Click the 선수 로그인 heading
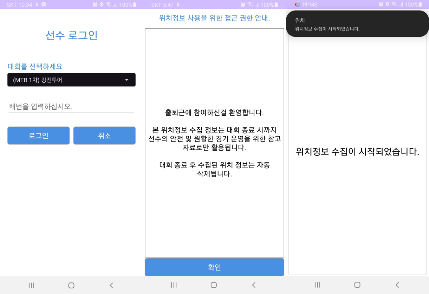The height and width of the screenshot is (294, 429). pos(71,35)
